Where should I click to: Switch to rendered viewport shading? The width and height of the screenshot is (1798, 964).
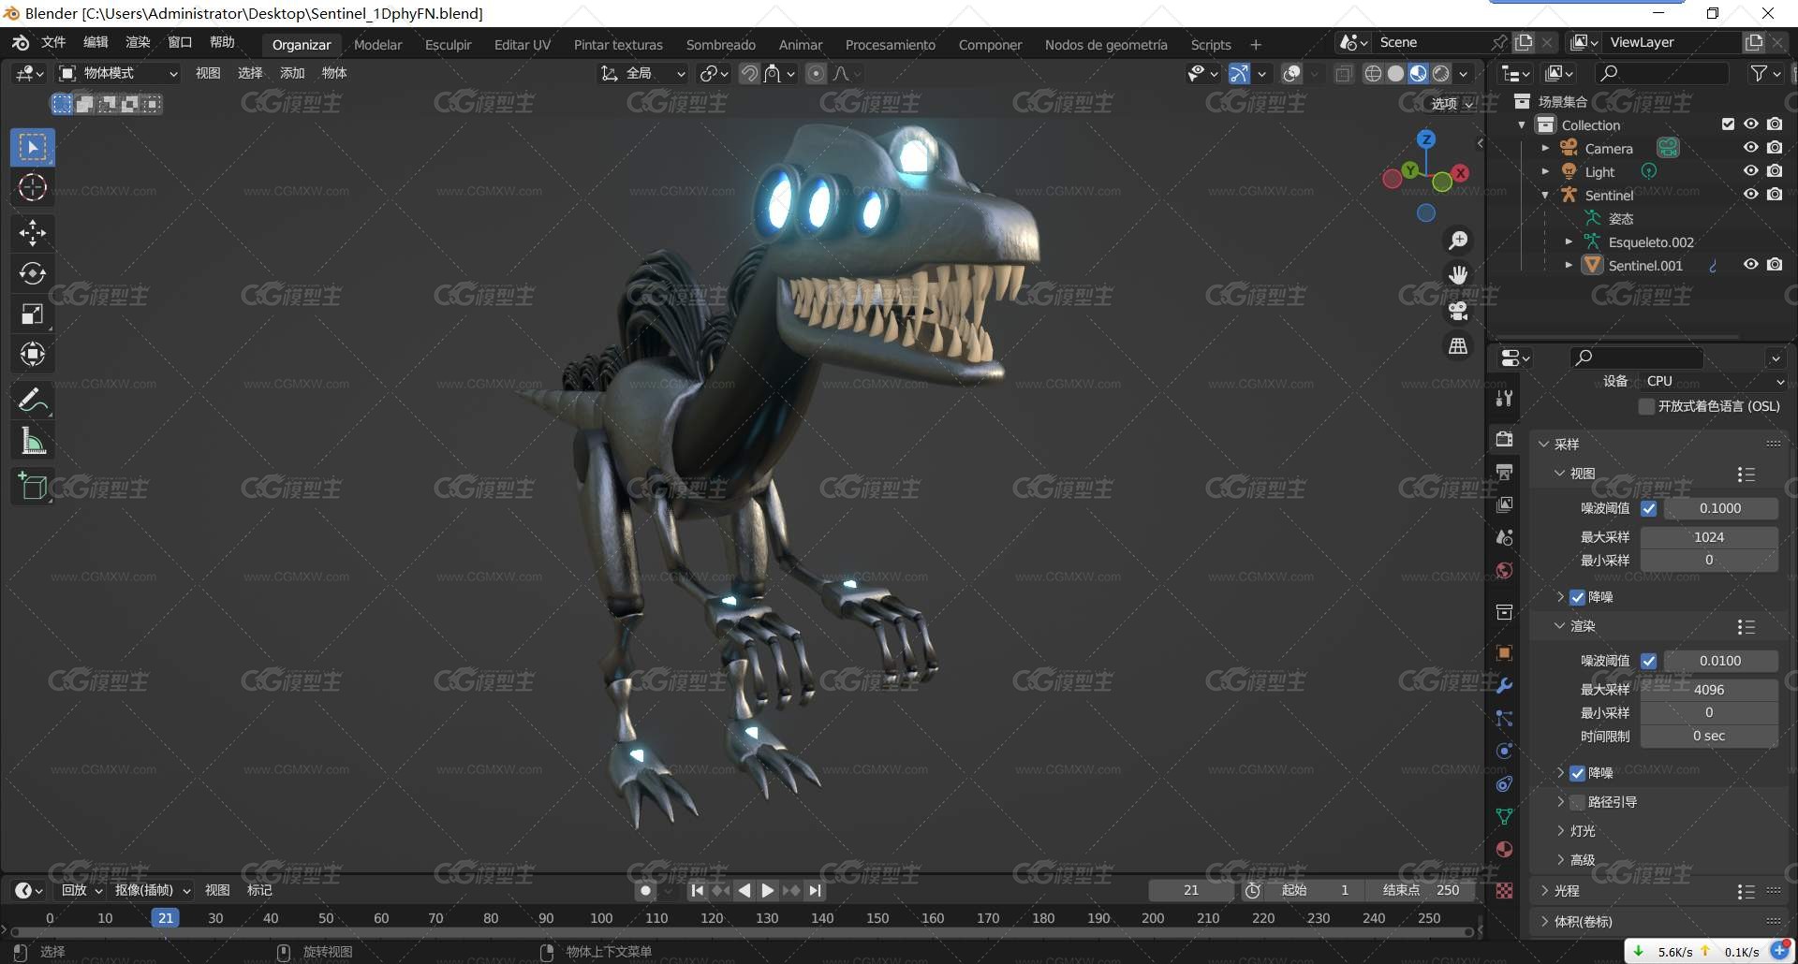coord(1441,73)
